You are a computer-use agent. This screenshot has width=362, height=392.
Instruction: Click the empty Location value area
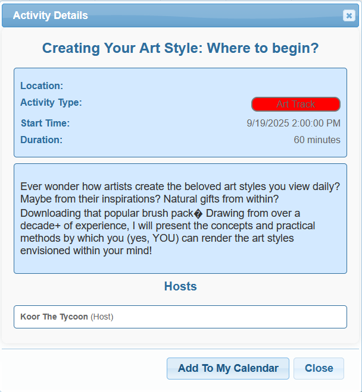tap(202, 86)
